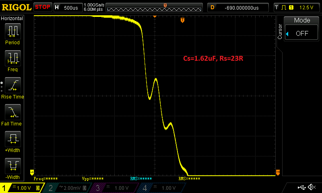Select channel 3 tab
The height and width of the screenshot is (193, 322).
[x=114, y=188]
